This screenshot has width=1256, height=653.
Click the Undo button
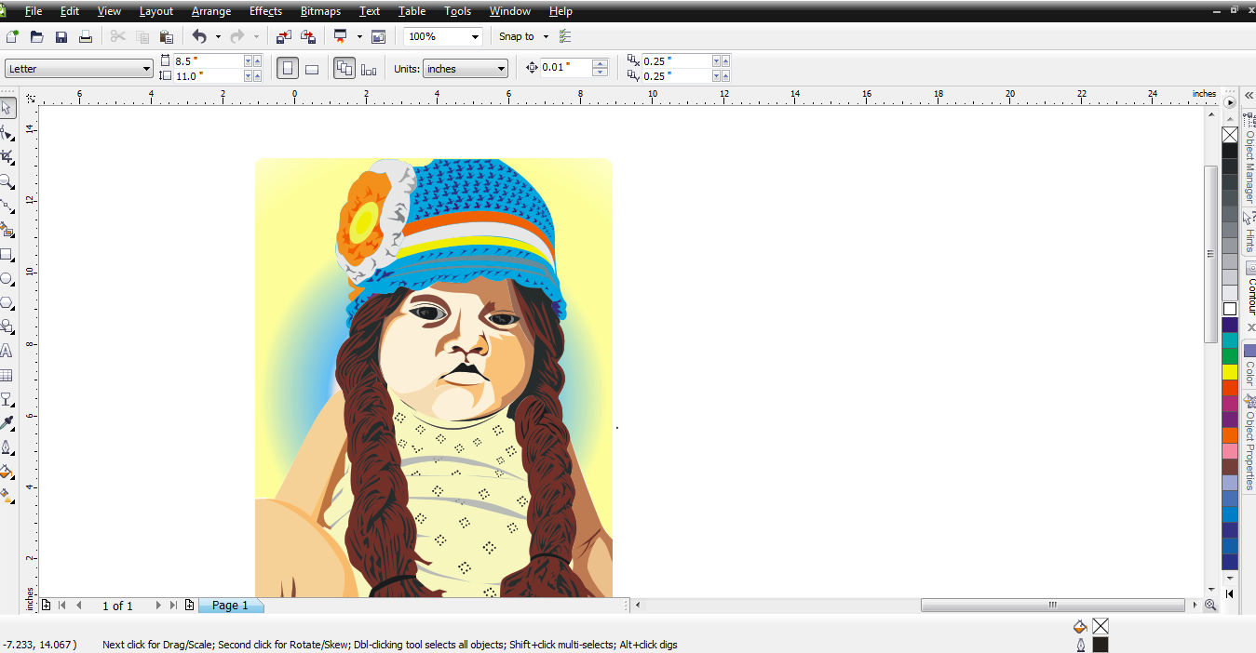click(200, 35)
